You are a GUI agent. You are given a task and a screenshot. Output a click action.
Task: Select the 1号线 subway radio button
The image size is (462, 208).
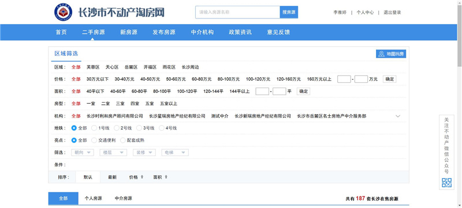click(94, 128)
